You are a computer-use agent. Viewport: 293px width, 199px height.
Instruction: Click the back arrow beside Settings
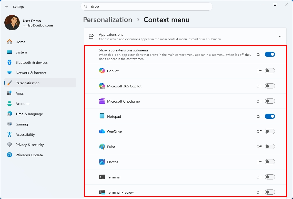pyautogui.click(x=6, y=7)
